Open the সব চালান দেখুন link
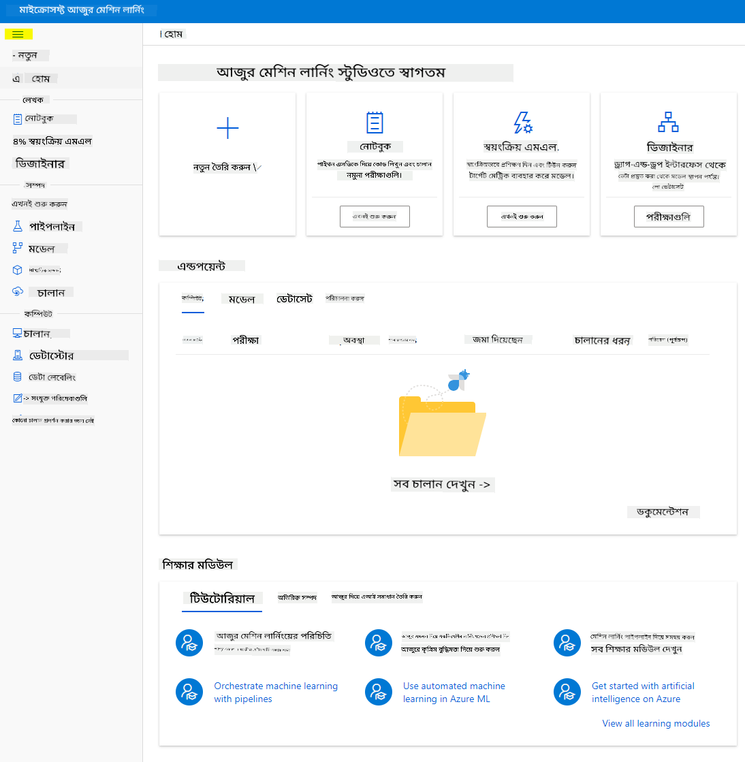The image size is (745, 762). point(443,485)
